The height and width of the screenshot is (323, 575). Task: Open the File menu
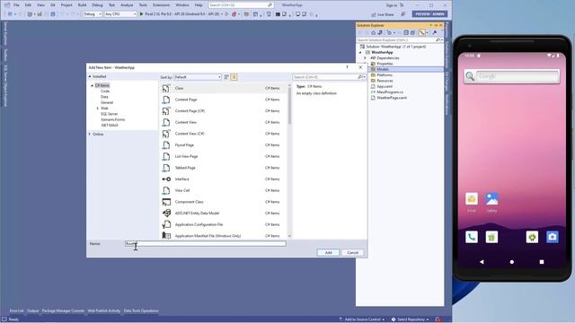click(x=16, y=5)
